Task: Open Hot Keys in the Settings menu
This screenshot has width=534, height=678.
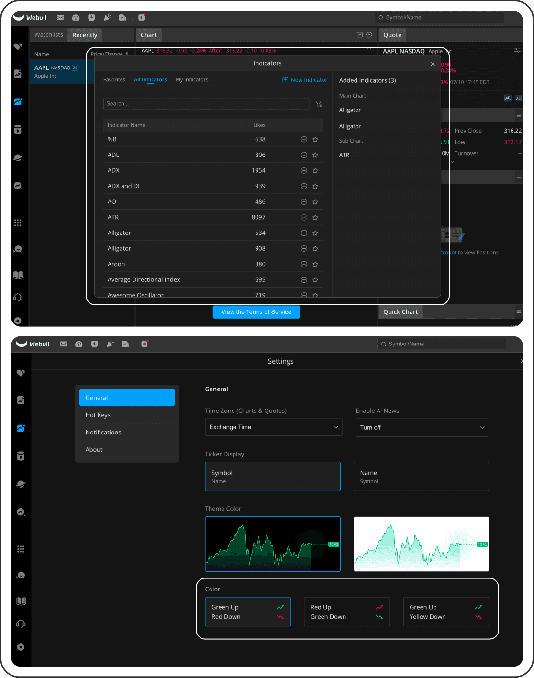Action: [127, 415]
